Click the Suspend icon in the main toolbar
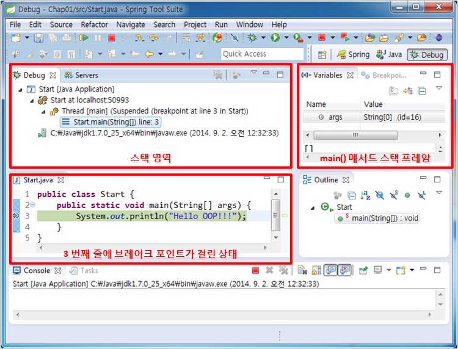This screenshot has width=458, height=349. [x=97, y=38]
